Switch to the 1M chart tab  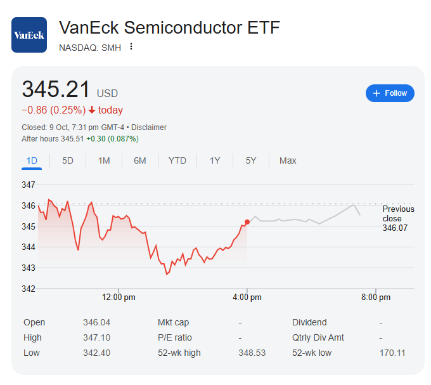pyautogui.click(x=104, y=160)
